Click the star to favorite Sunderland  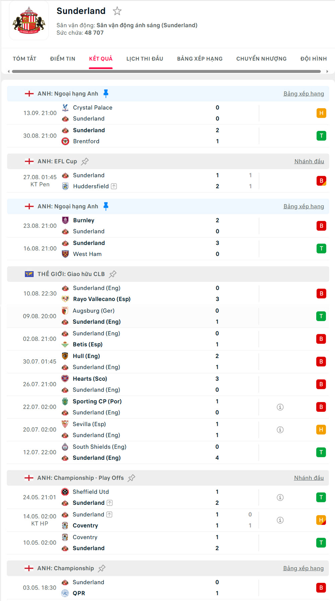tap(118, 11)
